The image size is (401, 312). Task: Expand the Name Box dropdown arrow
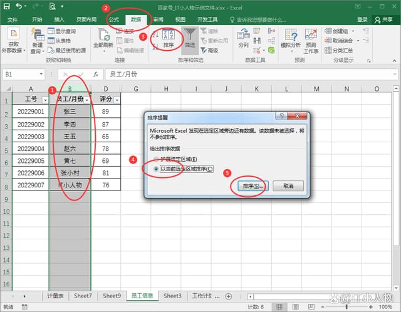tap(41, 75)
